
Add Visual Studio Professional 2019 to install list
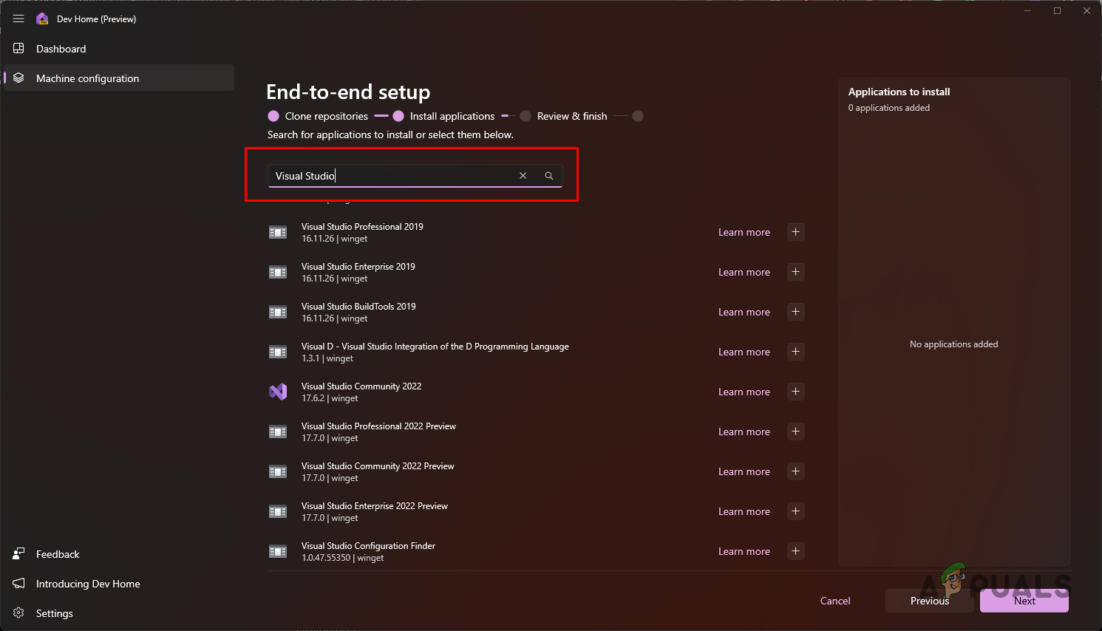(795, 231)
